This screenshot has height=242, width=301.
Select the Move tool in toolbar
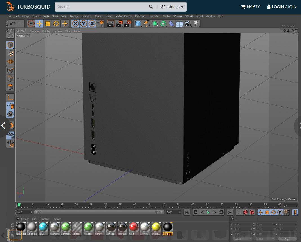[x=39, y=24]
